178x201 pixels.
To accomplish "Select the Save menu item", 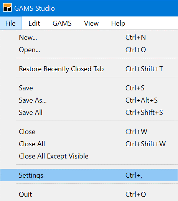I will pos(89,88).
